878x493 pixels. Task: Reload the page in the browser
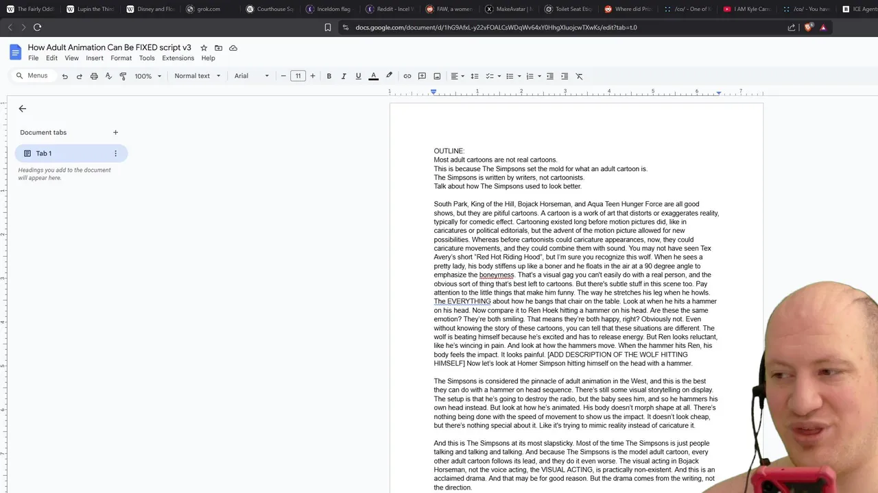tap(37, 27)
